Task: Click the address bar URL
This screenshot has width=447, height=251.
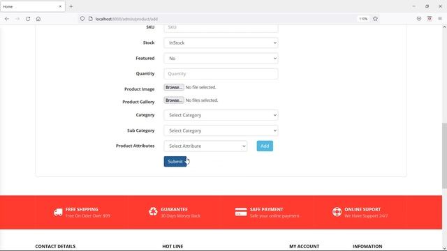Action: [x=126, y=19]
